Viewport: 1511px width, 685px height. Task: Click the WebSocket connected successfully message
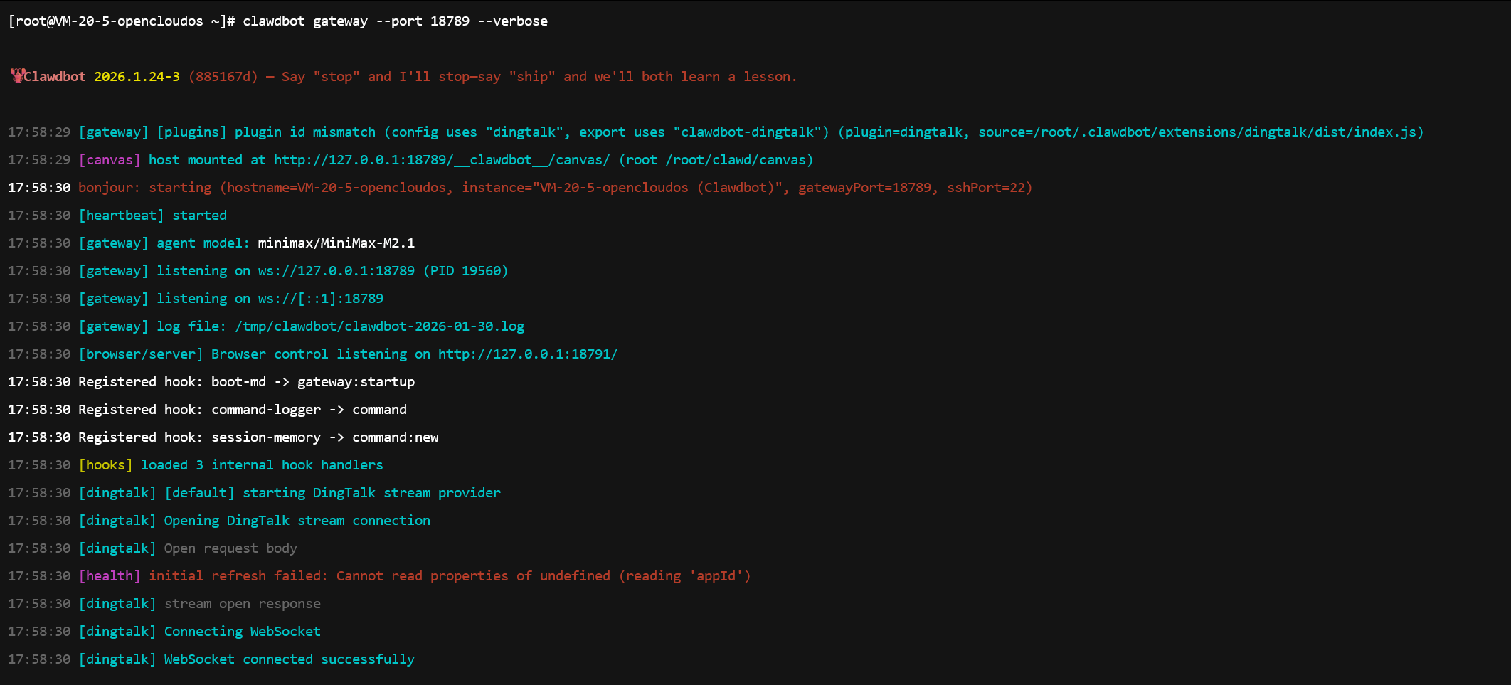(289, 659)
